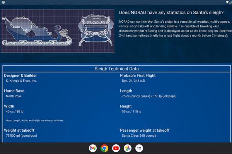Viewport: 232px width, 154px height.
Task: Click the '75,000 gd (gumdrops)' value
Action: tap(21, 136)
